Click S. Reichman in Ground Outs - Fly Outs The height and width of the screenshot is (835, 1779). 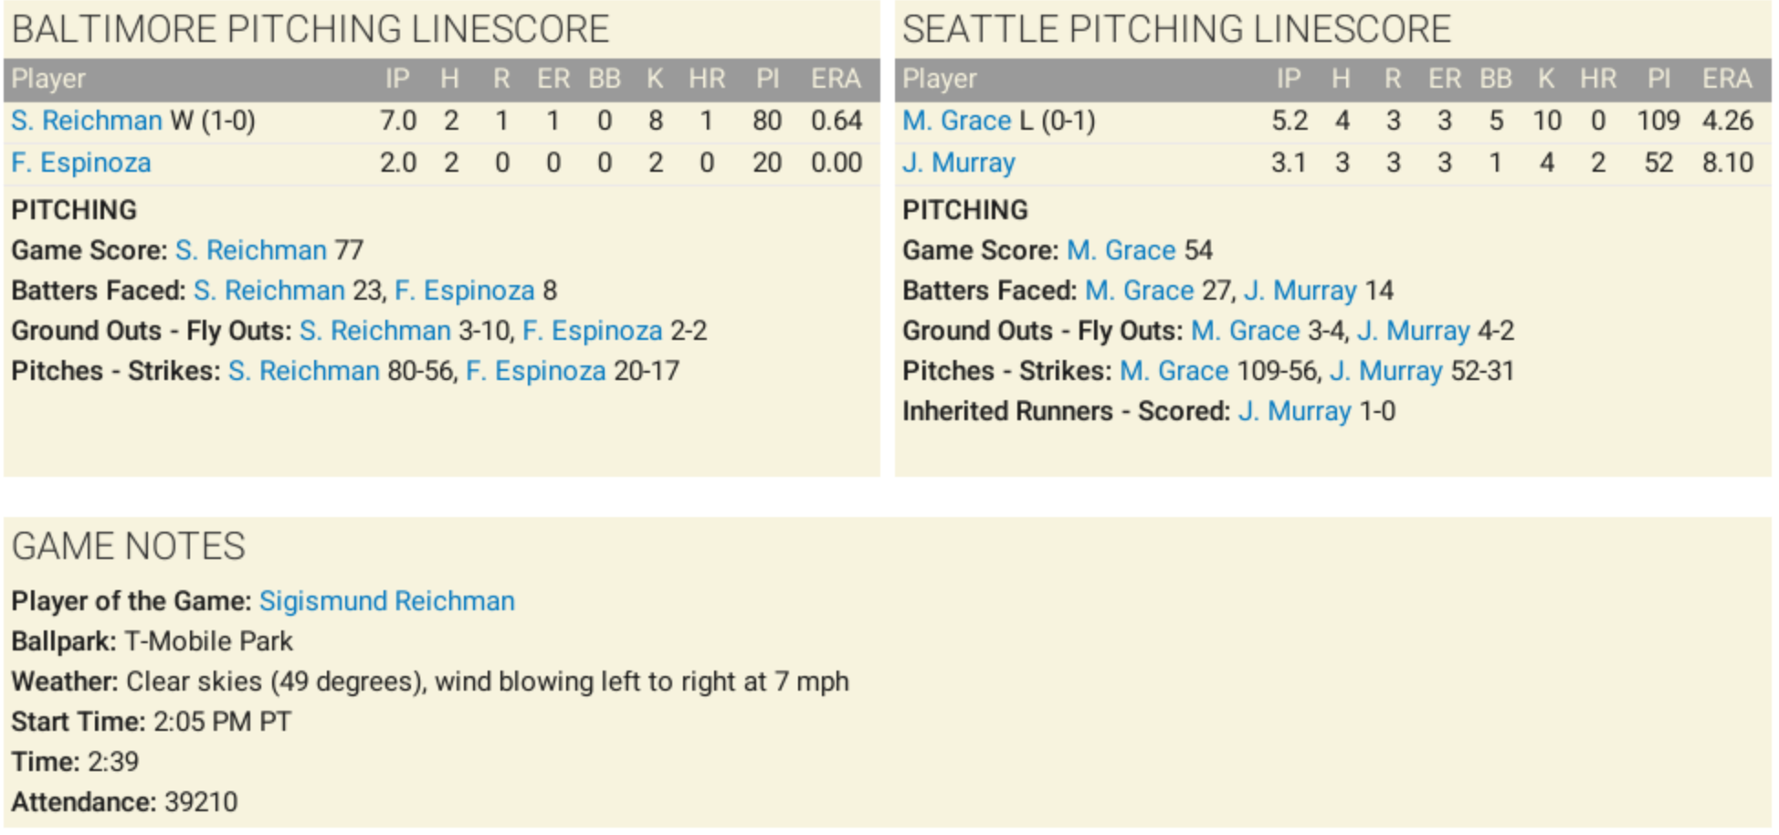pyautogui.click(x=374, y=331)
